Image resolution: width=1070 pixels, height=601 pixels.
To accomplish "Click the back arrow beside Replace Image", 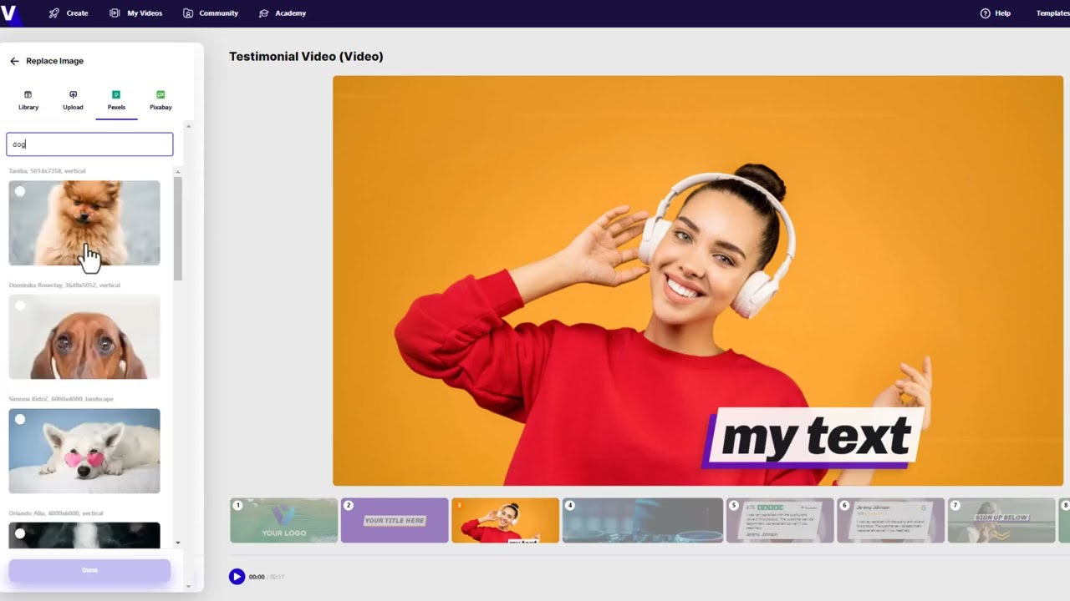I will pyautogui.click(x=14, y=61).
